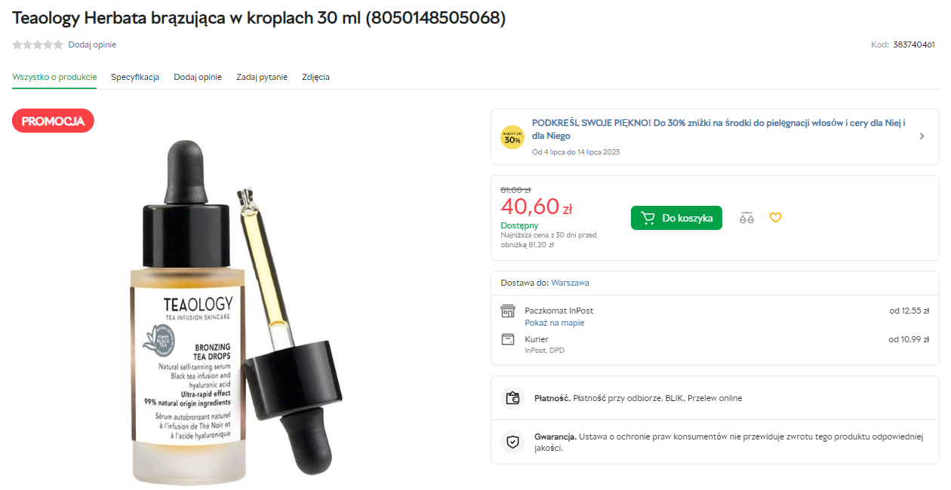This screenshot has width=951, height=490.
Task: Click the compare product scales icon
Action: [x=746, y=218]
